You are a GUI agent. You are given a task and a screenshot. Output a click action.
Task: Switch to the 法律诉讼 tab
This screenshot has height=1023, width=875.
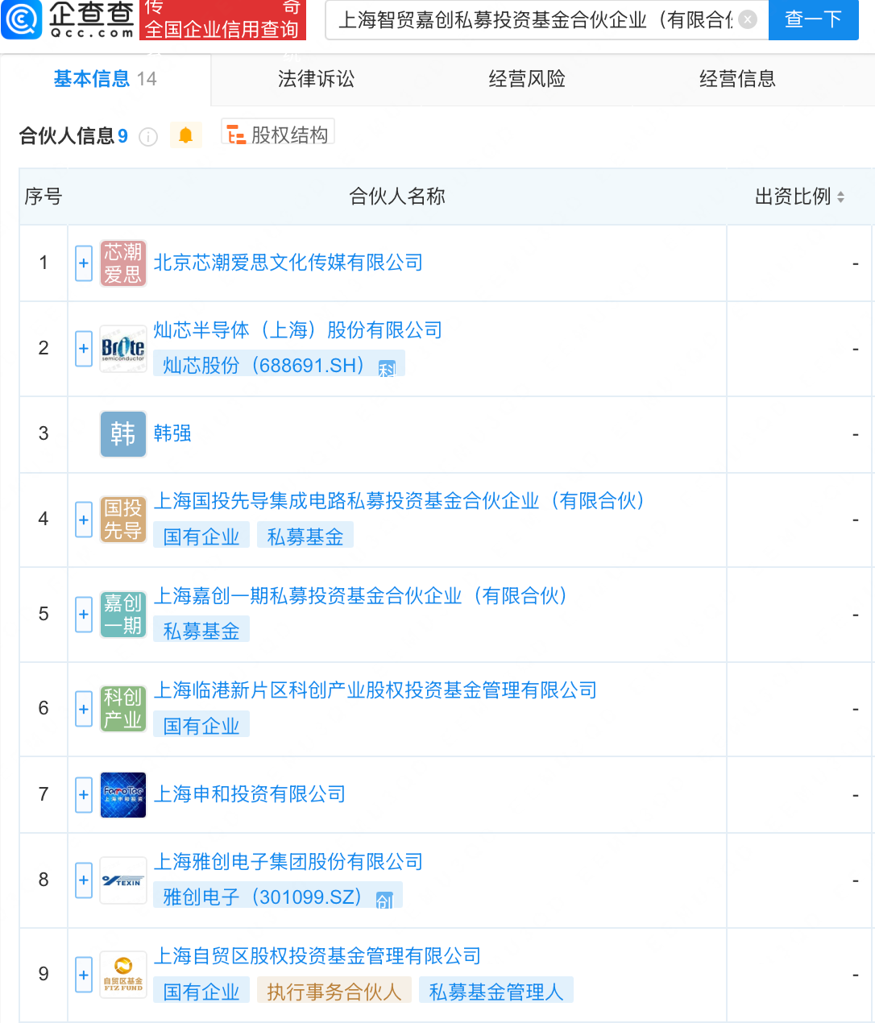coord(316,79)
